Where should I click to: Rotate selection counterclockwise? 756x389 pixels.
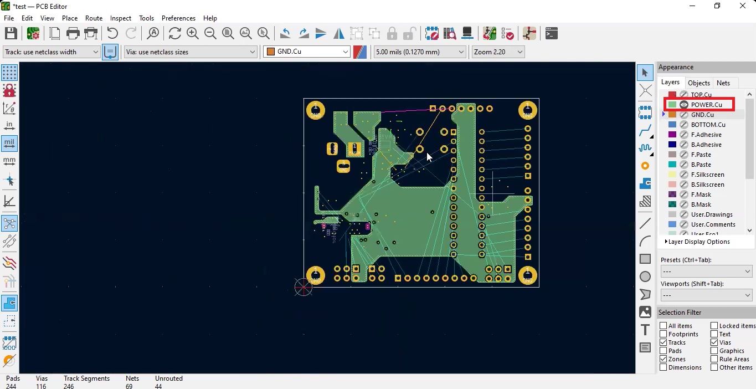[285, 33]
